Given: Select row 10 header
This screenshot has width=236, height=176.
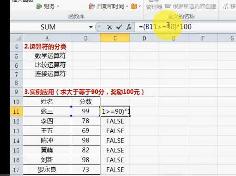Looking at the screenshot, I should click(x=16, y=101).
